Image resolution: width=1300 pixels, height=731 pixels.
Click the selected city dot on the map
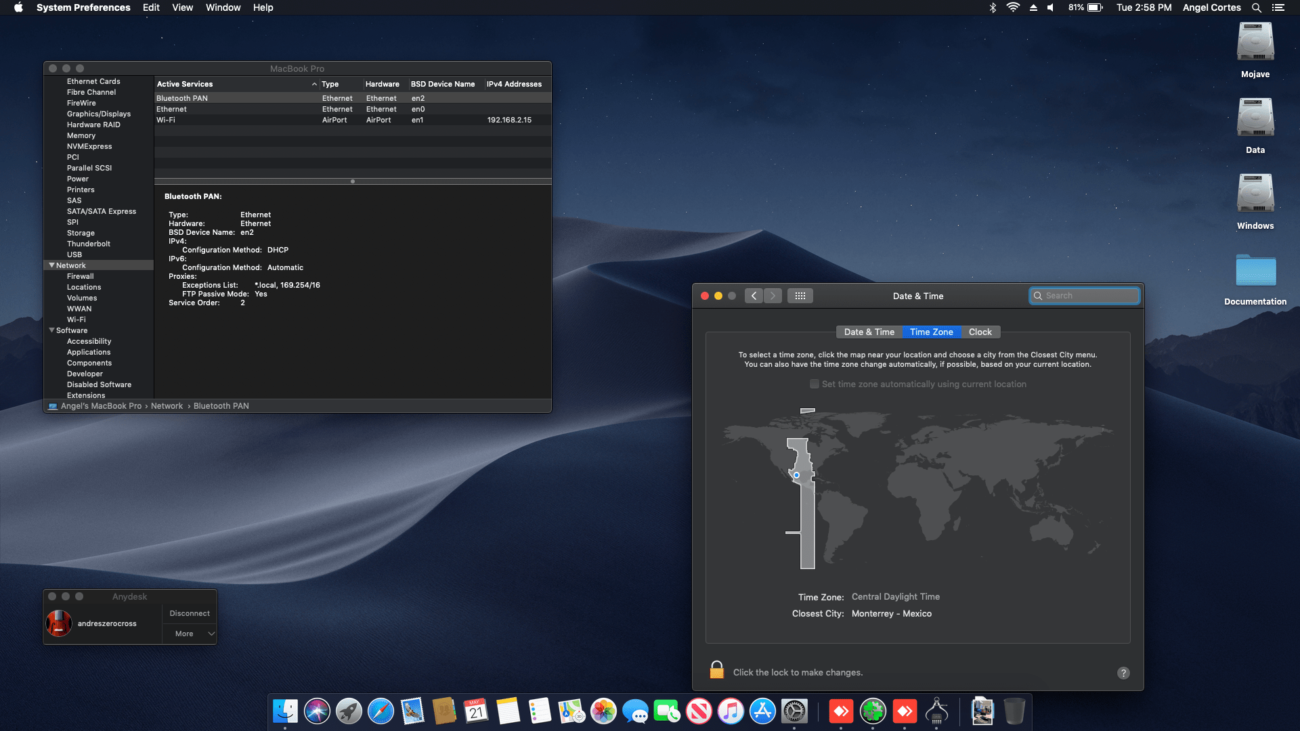click(x=796, y=475)
